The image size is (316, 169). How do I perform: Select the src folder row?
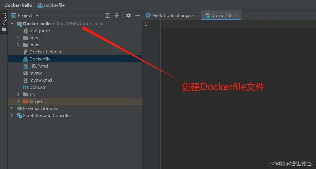pos(75,94)
